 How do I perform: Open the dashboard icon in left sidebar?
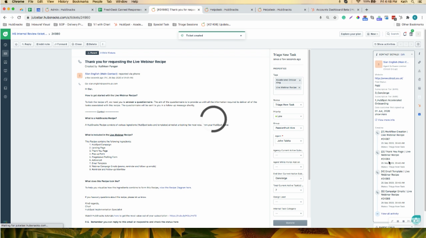pos(6,45)
